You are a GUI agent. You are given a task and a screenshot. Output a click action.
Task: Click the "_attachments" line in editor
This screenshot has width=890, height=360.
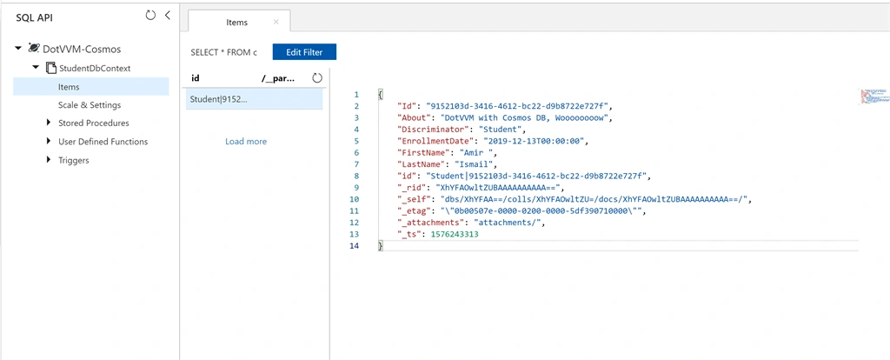(471, 223)
